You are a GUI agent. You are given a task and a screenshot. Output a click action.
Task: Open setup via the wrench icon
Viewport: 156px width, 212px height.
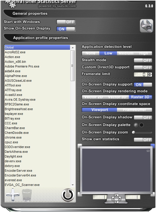point(147,26)
